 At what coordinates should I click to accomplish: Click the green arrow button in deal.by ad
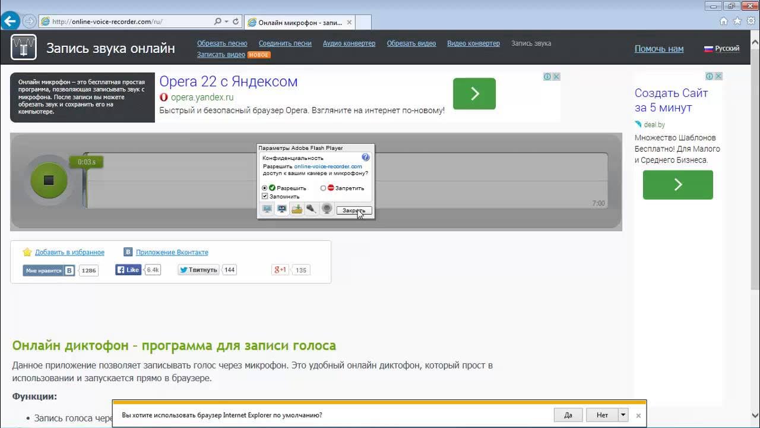pyautogui.click(x=678, y=185)
